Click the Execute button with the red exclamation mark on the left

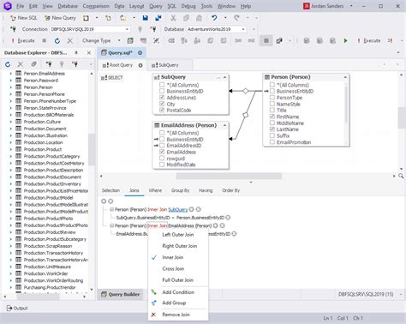tap(23, 40)
